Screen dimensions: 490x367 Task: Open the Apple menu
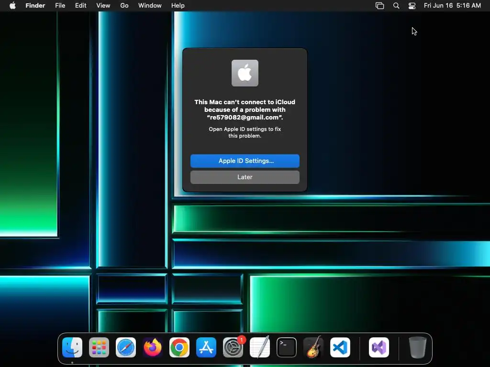[12, 6]
